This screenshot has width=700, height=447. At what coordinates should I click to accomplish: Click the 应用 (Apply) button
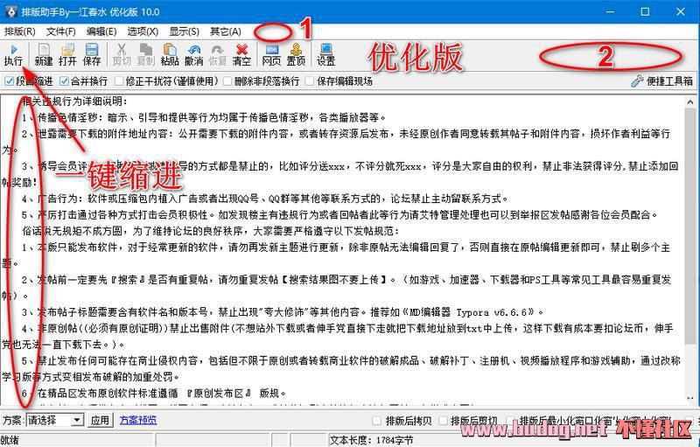(x=100, y=420)
